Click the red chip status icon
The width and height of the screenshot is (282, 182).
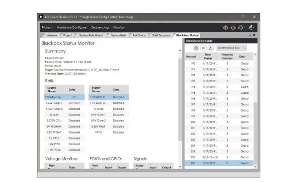[233, 28]
